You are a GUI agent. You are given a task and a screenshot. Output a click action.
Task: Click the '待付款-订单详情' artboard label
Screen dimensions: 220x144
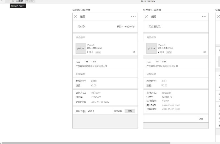coord(81,10)
